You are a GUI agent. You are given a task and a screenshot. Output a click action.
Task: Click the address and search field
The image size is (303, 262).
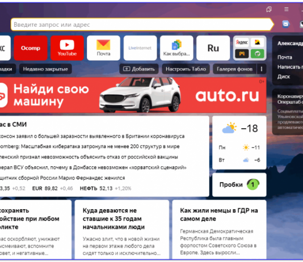[x=142, y=24]
